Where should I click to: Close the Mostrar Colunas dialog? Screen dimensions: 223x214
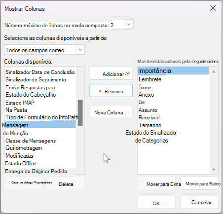tap(213, 8)
